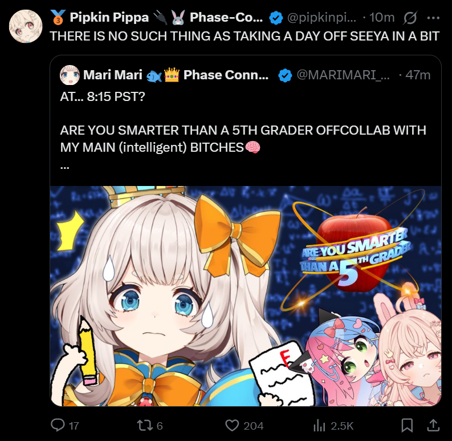This screenshot has height=441, width=452.
Task: Click Pipkin Pippa's blue verified badge
Action: pos(276,18)
